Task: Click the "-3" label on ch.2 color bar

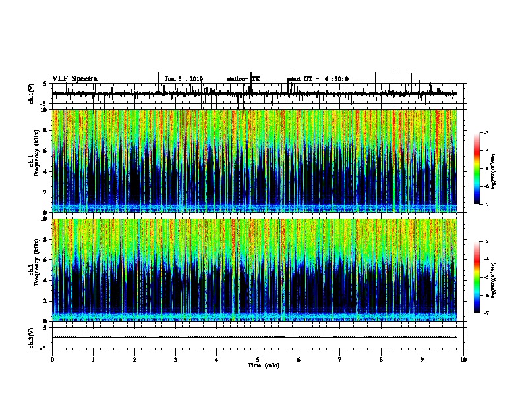Action: click(x=486, y=242)
